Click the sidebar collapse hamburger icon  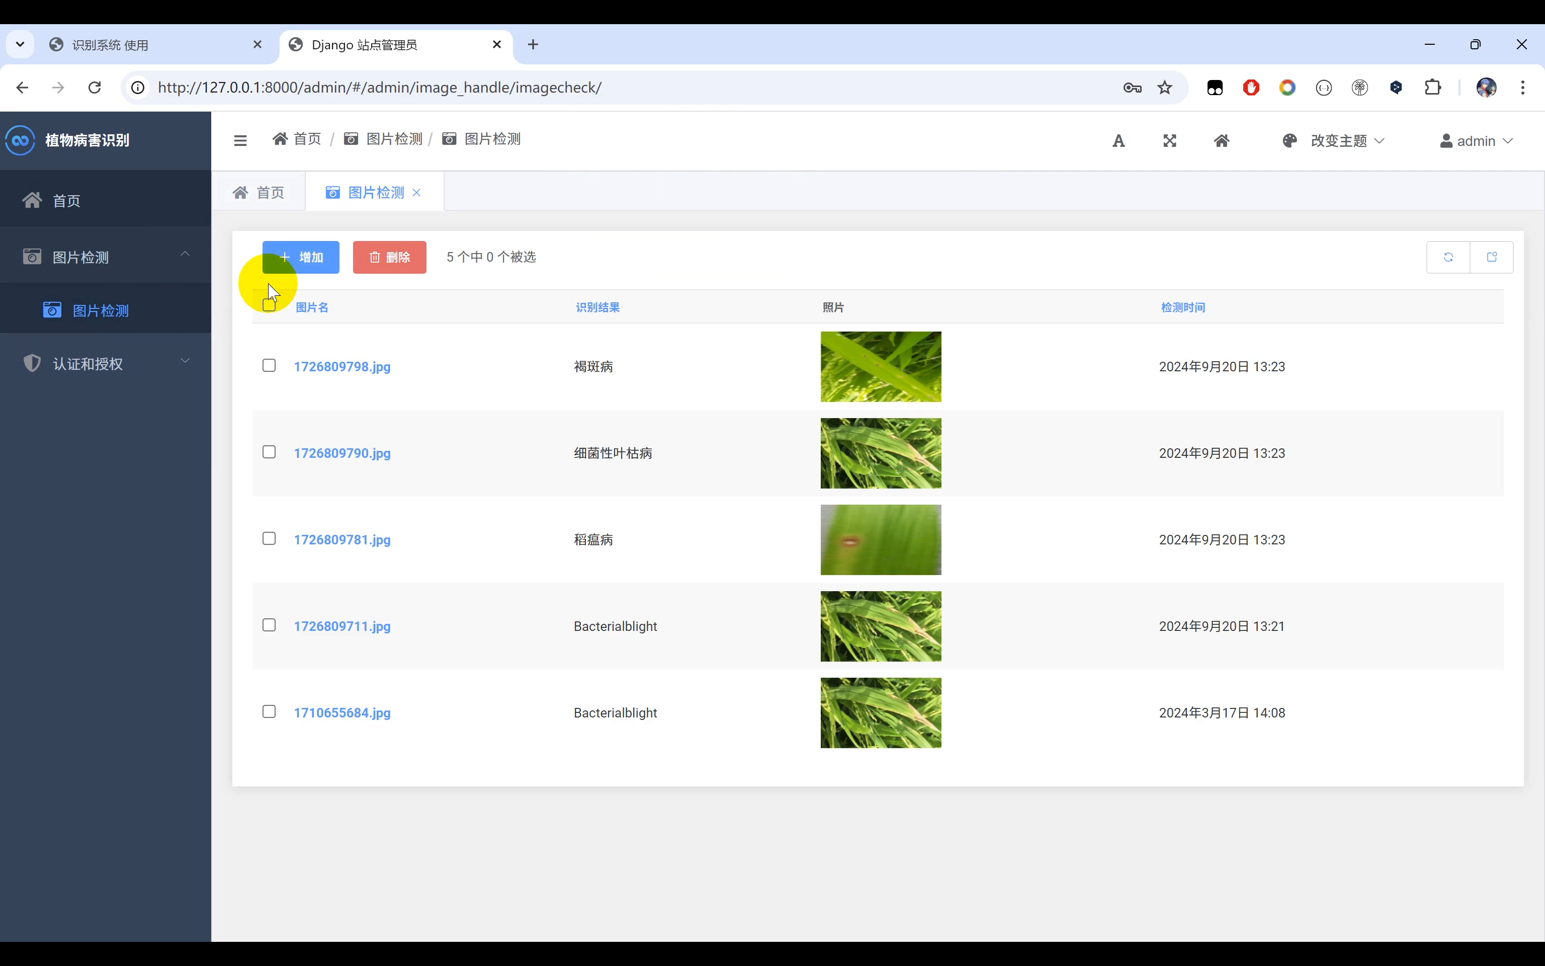click(240, 140)
